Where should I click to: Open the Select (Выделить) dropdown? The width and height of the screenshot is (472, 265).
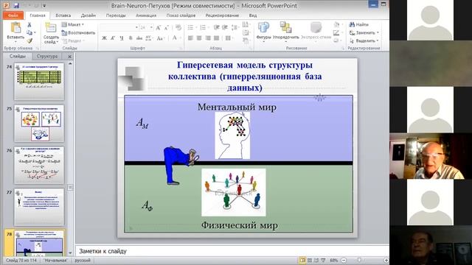coord(364,40)
